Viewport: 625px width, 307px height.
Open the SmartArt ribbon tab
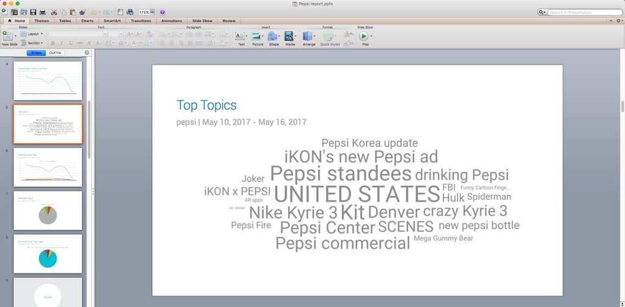coord(112,21)
